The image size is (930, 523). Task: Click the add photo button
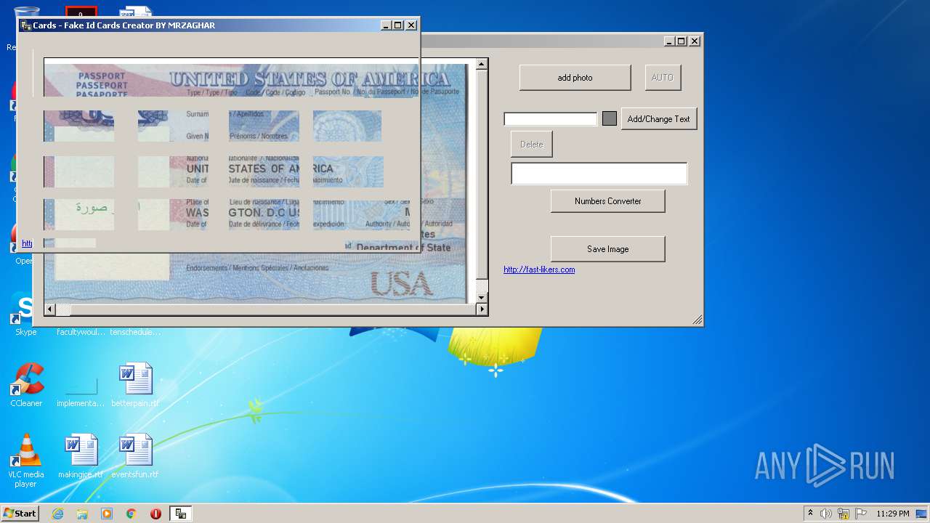[x=575, y=78]
